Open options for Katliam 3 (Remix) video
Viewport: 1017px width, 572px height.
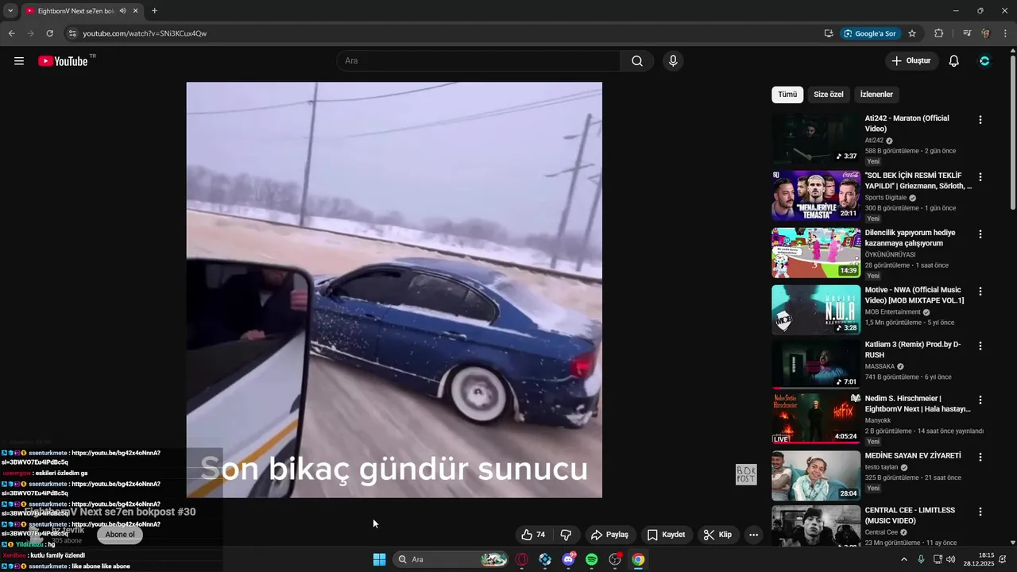tap(980, 346)
